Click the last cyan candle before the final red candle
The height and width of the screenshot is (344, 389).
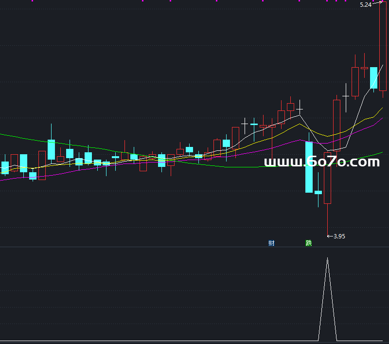pyautogui.click(x=373, y=77)
